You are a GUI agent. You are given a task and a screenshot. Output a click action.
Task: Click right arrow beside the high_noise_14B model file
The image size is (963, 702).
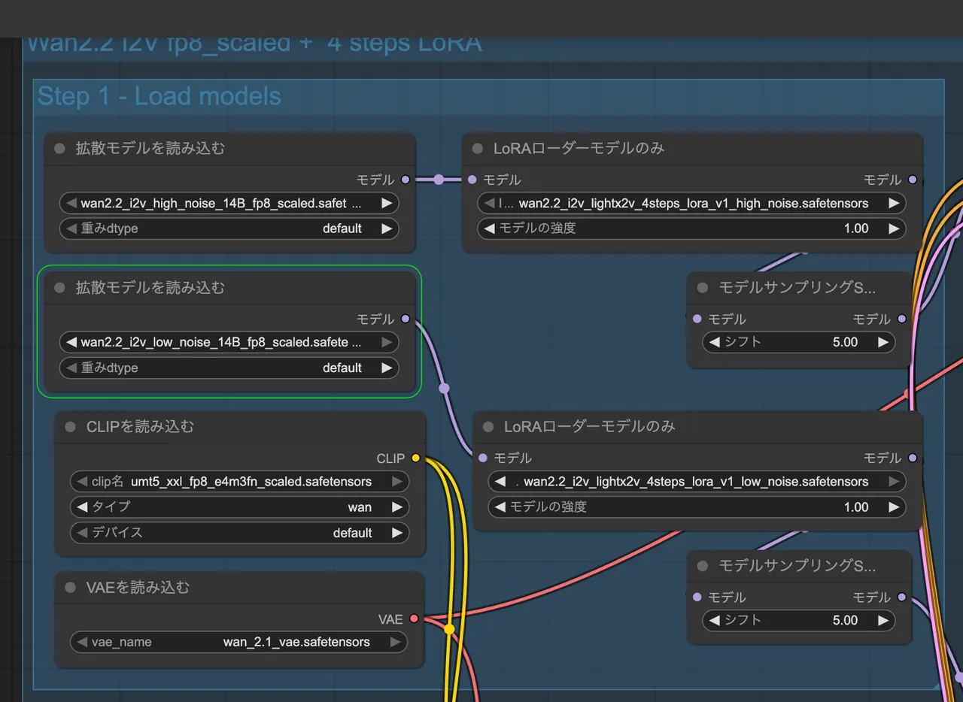386,204
